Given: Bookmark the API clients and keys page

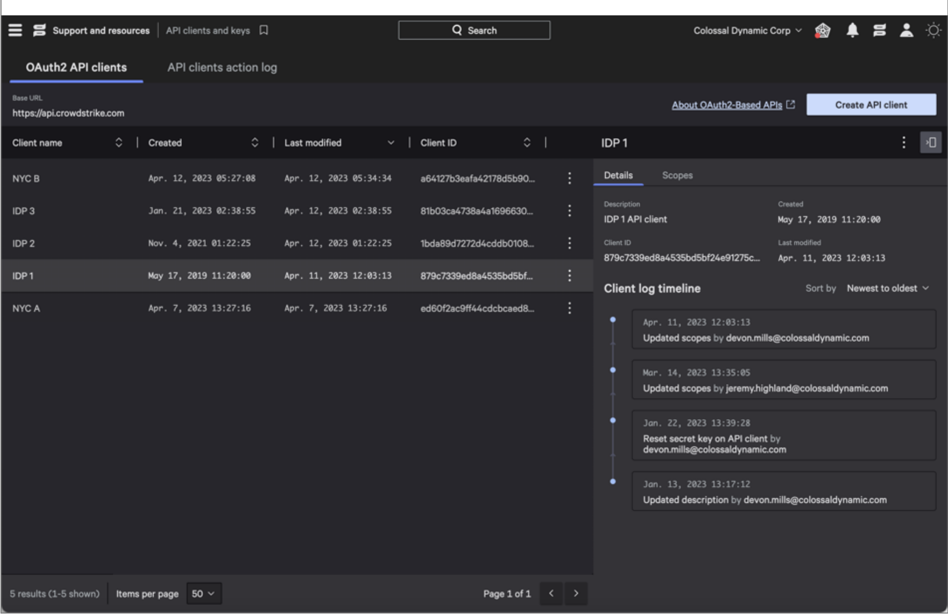Looking at the screenshot, I should coord(264,30).
